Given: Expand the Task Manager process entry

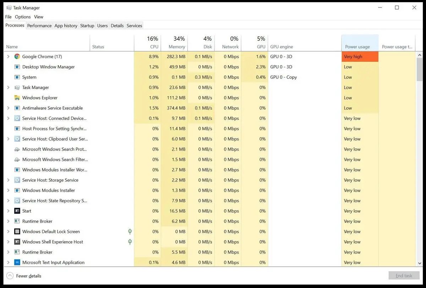Looking at the screenshot, I should point(9,87).
